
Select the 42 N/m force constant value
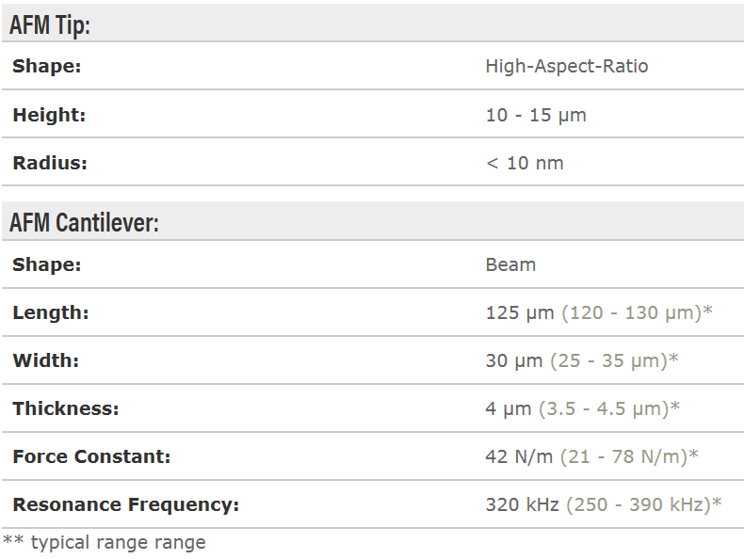point(520,457)
